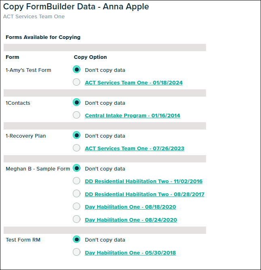Click ACT Services Team One - 07/26/2023 link
261x270 pixels.
pos(134,149)
